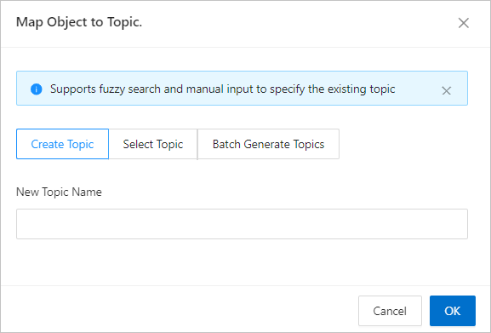Click the New Topic Name label
This screenshot has width=491, height=333.
coord(59,192)
